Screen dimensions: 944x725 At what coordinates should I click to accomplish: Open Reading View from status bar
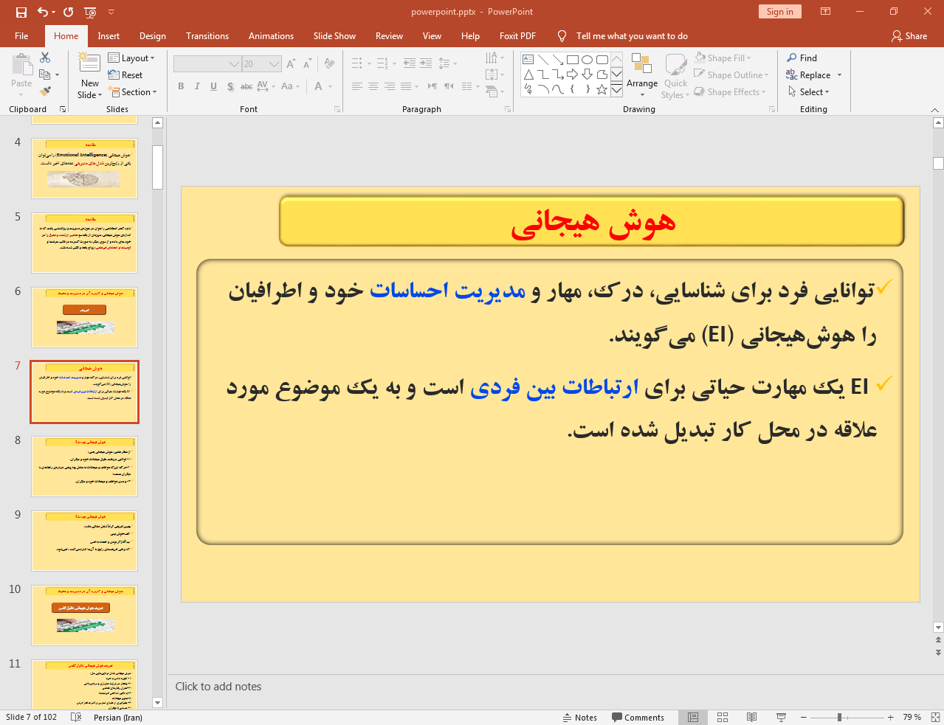pos(751,717)
